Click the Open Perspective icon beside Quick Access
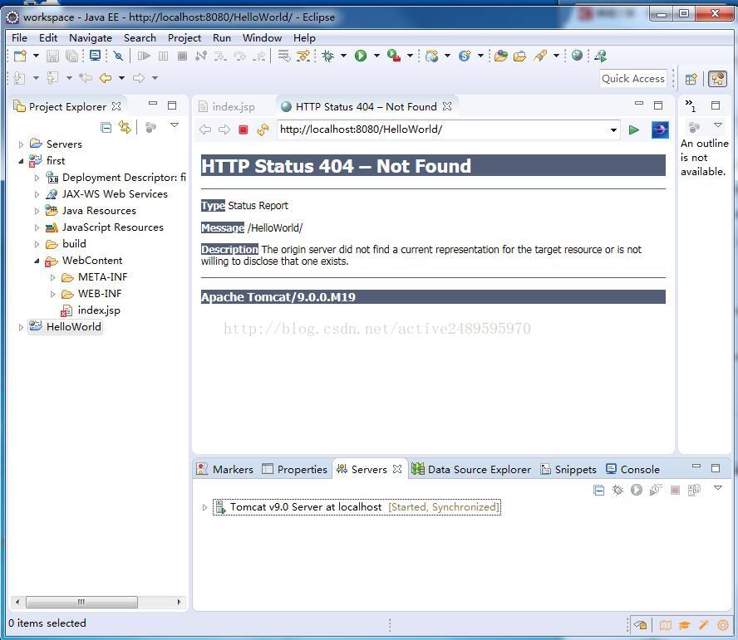This screenshot has width=738, height=640. [691, 79]
